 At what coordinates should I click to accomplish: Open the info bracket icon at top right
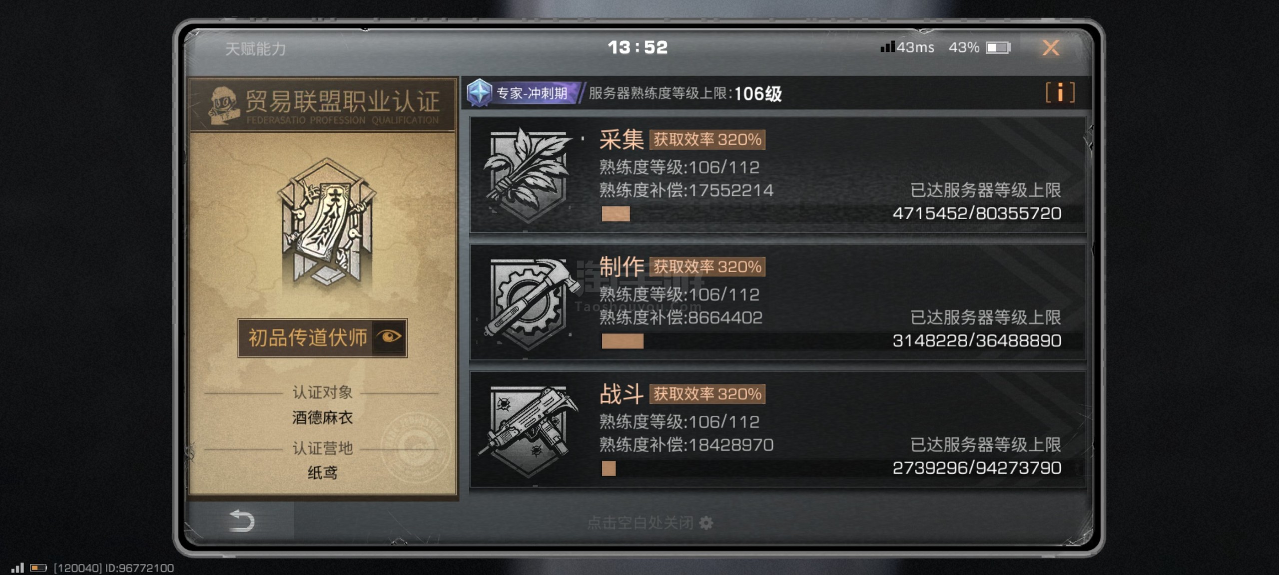click(x=1060, y=93)
